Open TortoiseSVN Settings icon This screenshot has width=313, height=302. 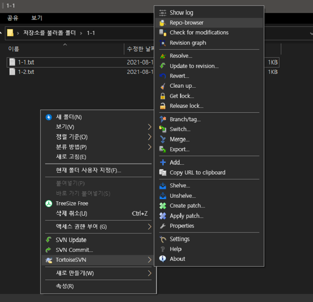pos(163,239)
